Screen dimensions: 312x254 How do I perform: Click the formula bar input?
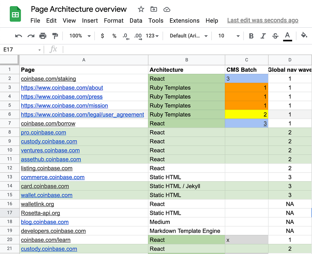pos(187,50)
